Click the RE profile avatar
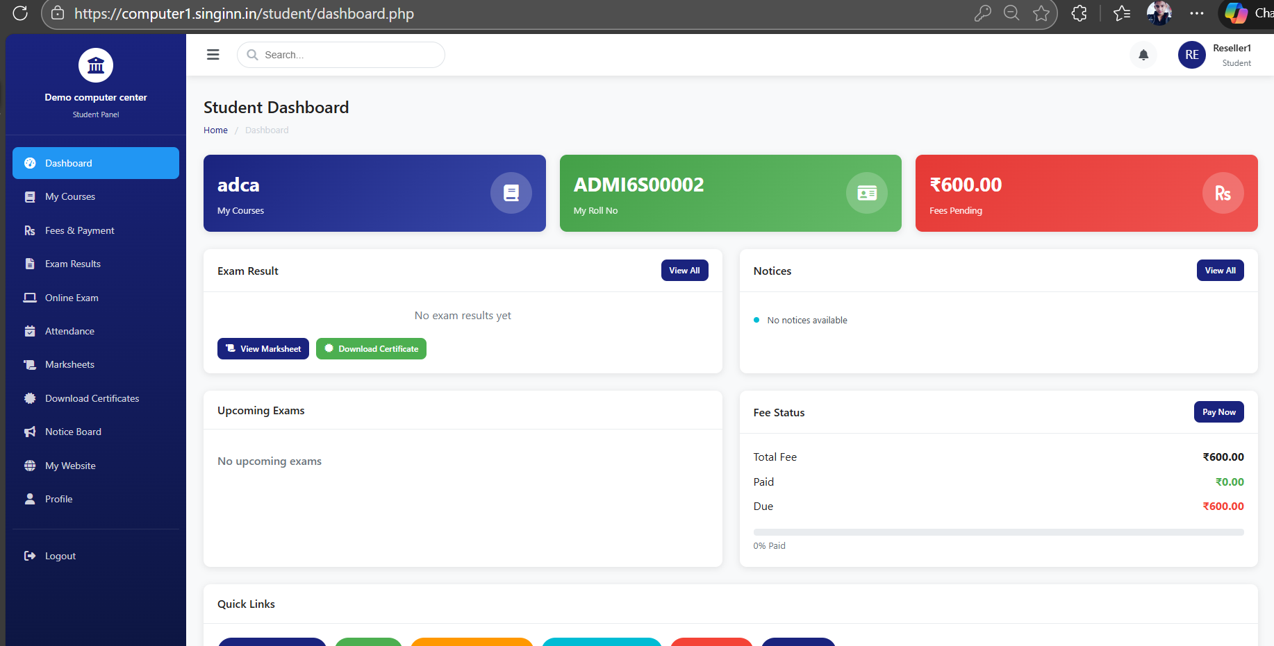1274x646 pixels. coord(1191,55)
